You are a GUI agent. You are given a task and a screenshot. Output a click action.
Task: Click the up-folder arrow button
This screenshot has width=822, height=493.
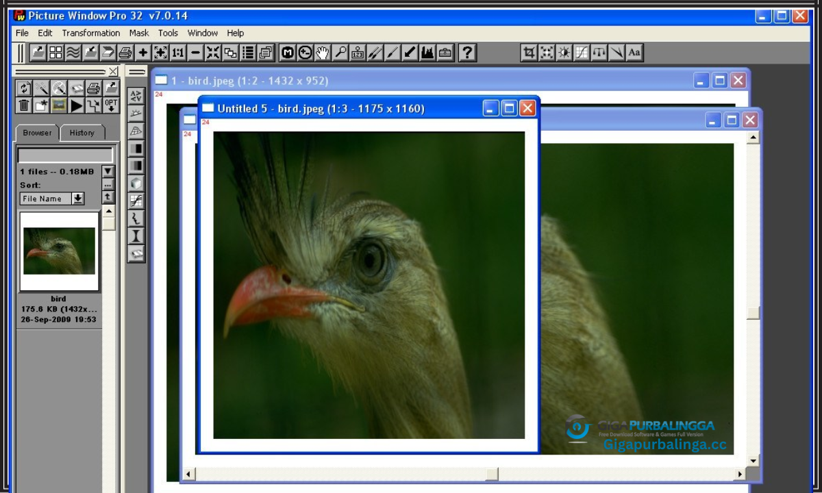(x=108, y=197)
